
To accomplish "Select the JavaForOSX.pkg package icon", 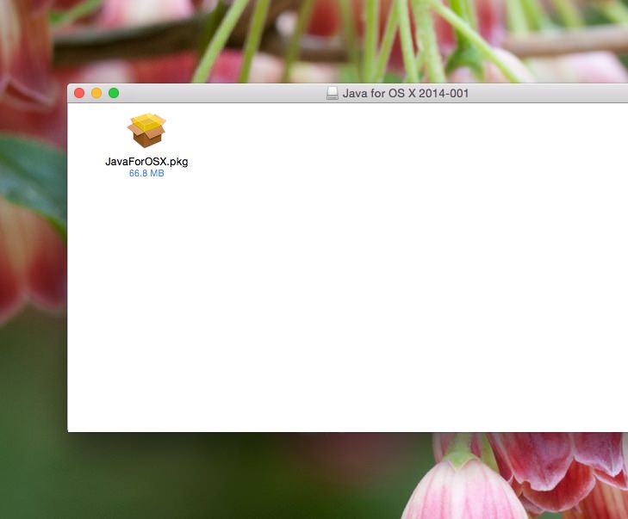I will pyautogui.click(x=146, y=131).
